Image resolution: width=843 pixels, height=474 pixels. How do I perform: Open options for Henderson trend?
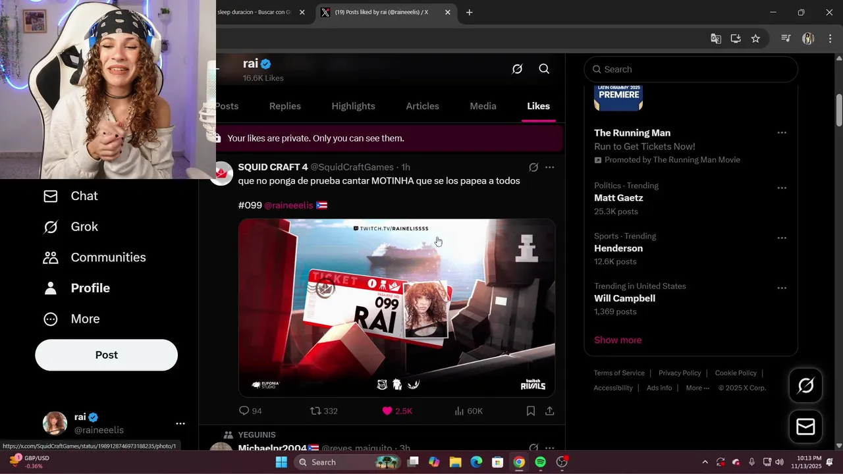click(782, 238)
